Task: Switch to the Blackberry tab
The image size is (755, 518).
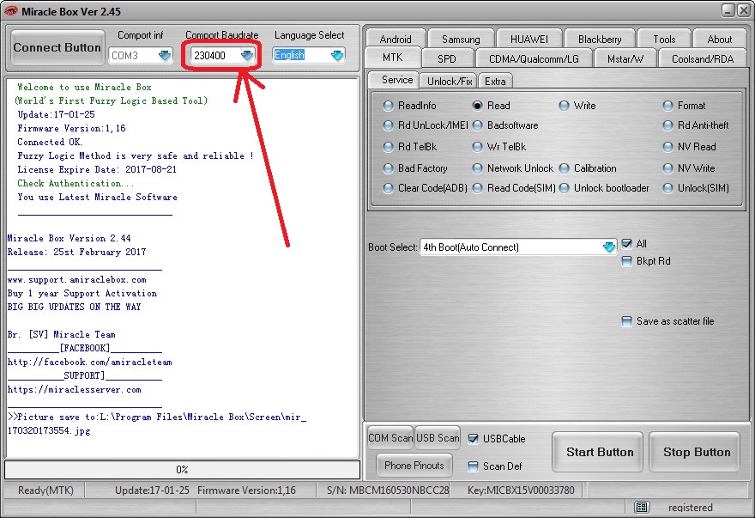Action: click(x=600, y=39)
